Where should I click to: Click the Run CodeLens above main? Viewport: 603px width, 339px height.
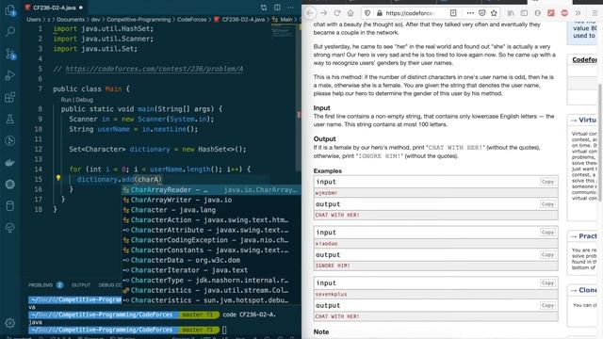(66, 100)
